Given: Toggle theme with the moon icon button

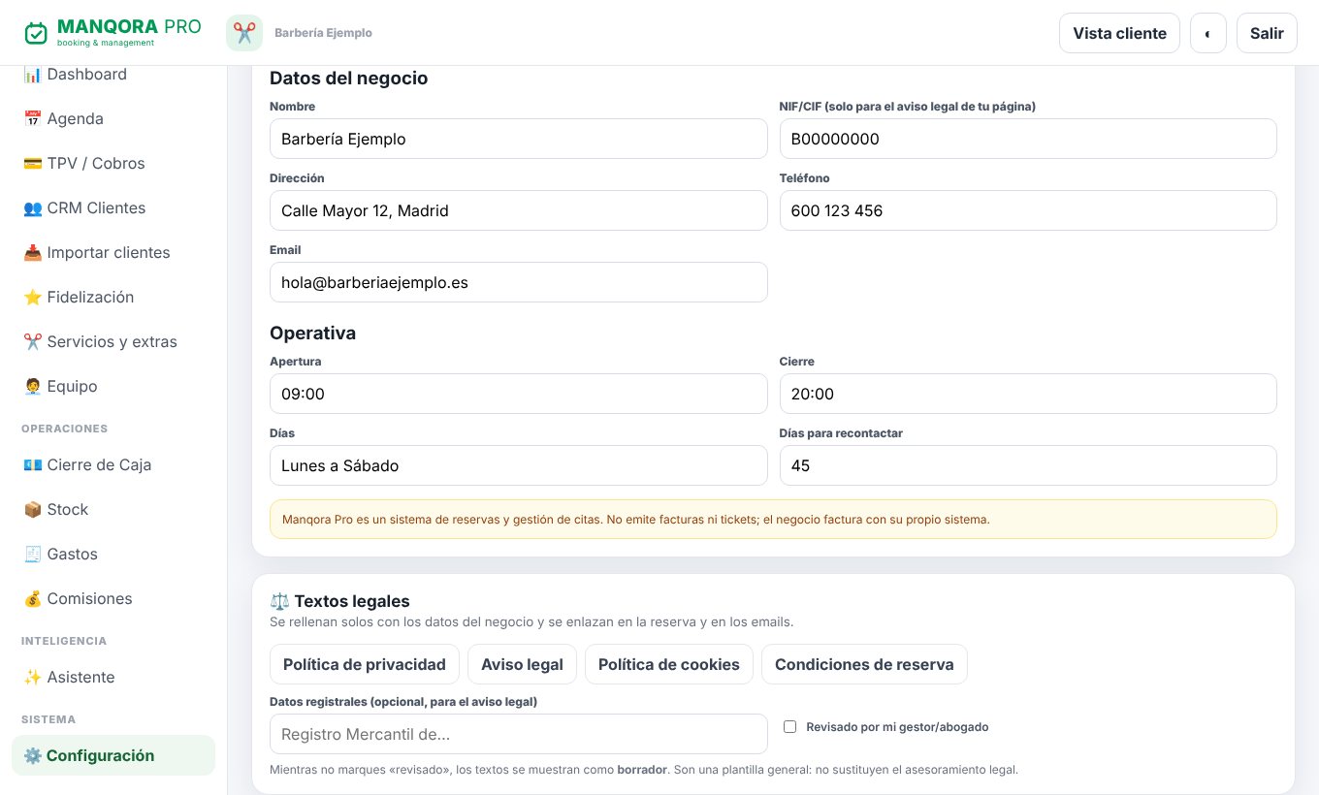Looking at the screenshot, I should 1208,33.
